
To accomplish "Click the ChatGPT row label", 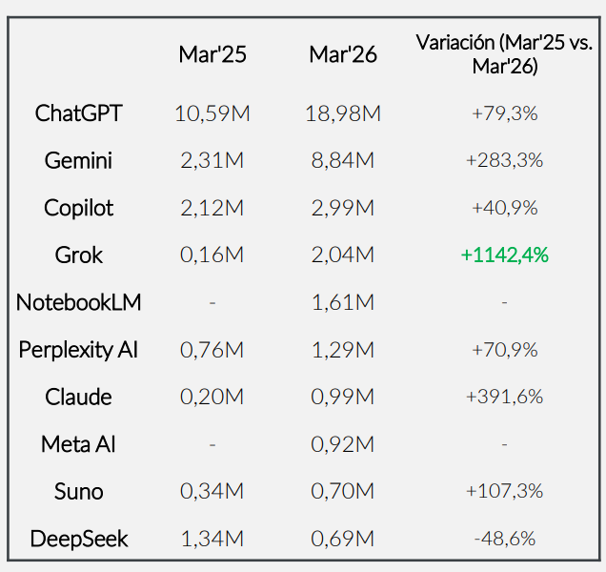I will coord(78,113).
